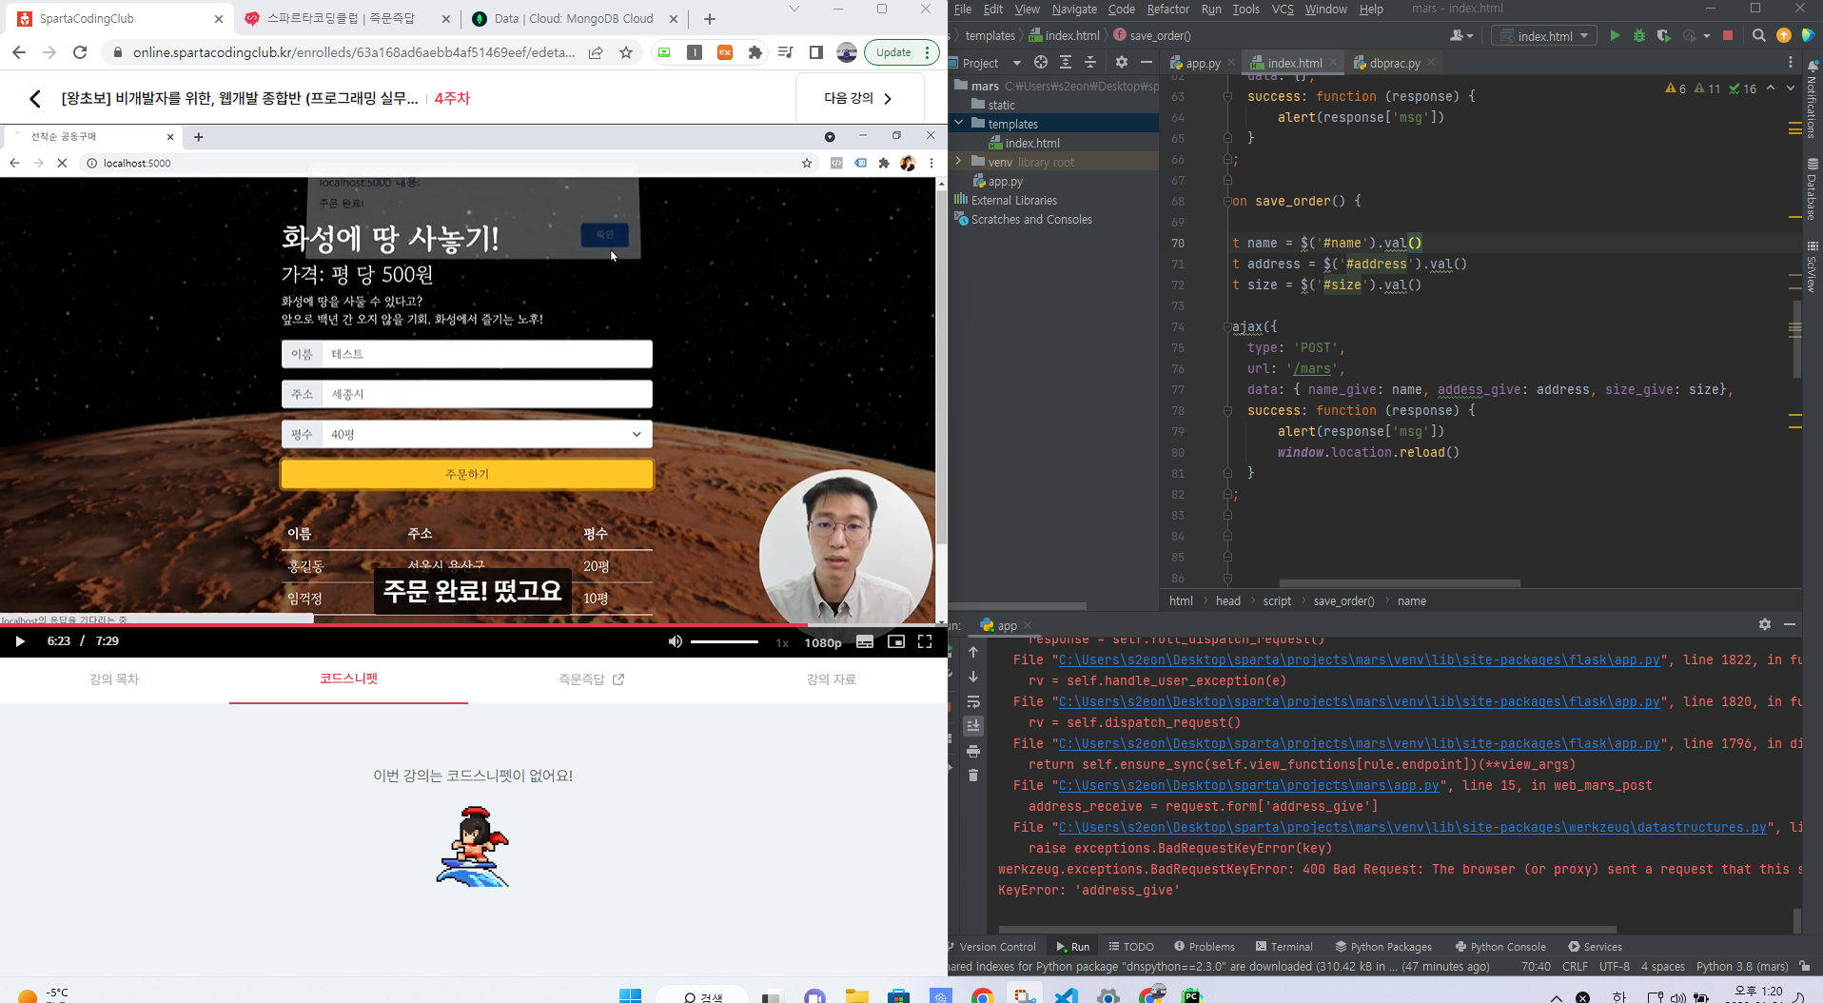Screen dimensions: 1823x1003
Task: Start debugging with the green bug icon
Action: point(1639,35)
